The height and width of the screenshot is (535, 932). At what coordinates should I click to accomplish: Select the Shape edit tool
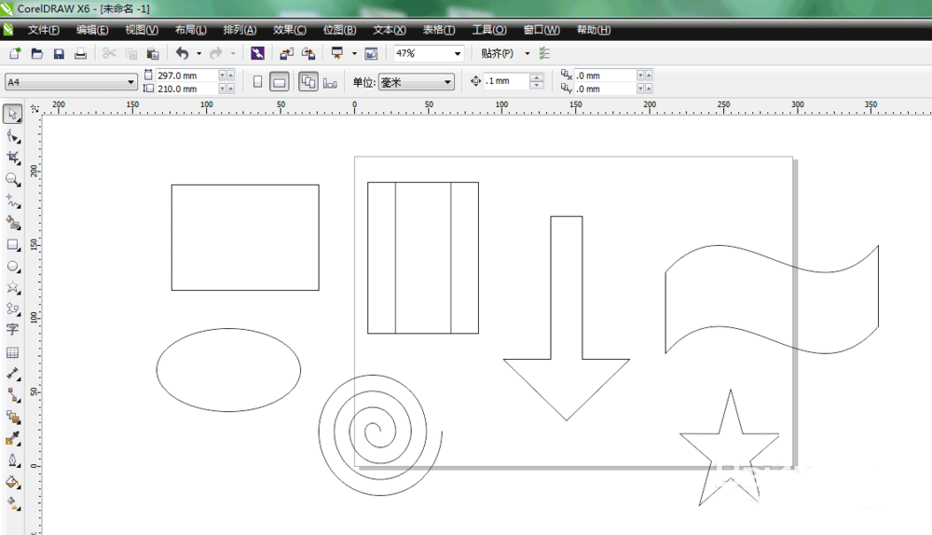tap(12, 137)
